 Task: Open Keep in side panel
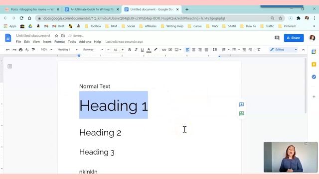[x=314, y=64]
